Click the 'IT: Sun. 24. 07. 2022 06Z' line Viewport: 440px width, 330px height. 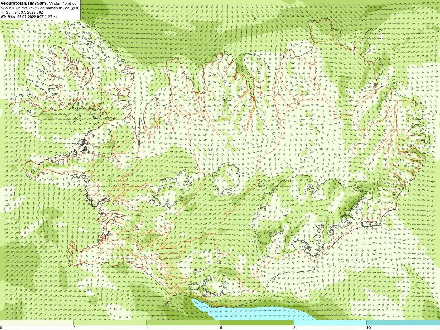tap(22, 12)
